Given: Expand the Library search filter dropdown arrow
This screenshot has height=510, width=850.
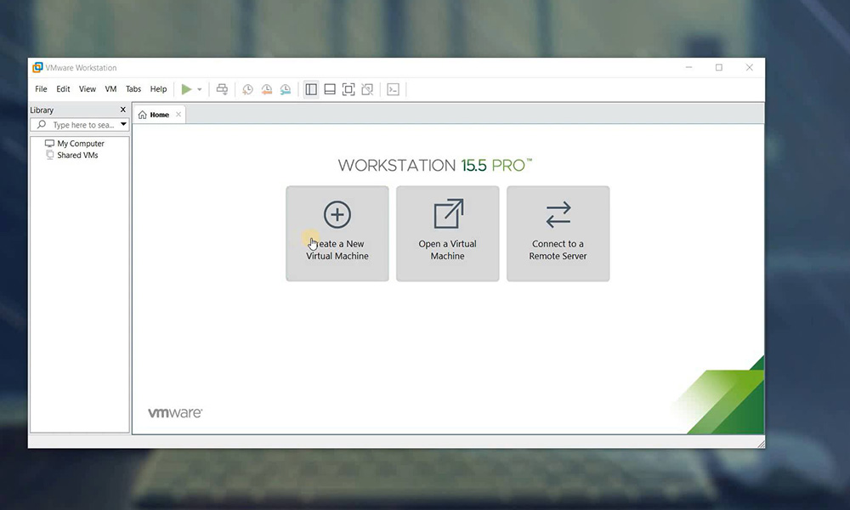Looking at the screenshot, I should click(x=123, y=125).
